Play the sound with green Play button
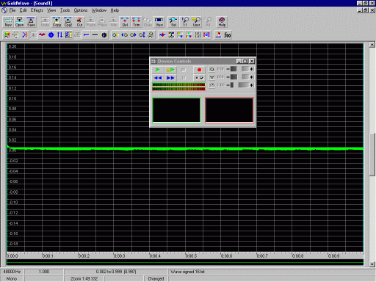The width and height of the screenshot is (376, 282). click(x=158, y=70)
